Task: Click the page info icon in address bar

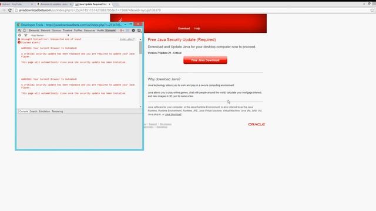Action: coord(16,11)
